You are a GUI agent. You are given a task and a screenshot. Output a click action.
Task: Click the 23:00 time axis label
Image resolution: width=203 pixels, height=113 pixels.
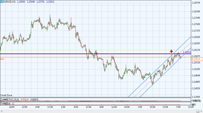(165, 107)
